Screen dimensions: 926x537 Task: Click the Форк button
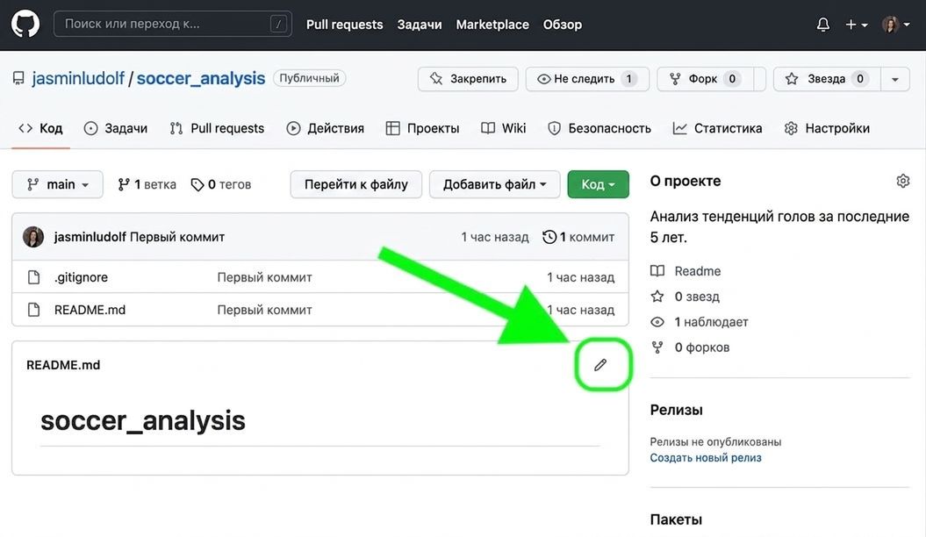705,79
